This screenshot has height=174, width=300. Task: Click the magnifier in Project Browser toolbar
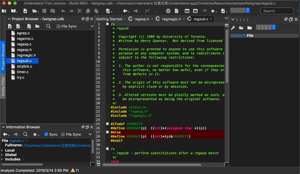tap(48, 26)
